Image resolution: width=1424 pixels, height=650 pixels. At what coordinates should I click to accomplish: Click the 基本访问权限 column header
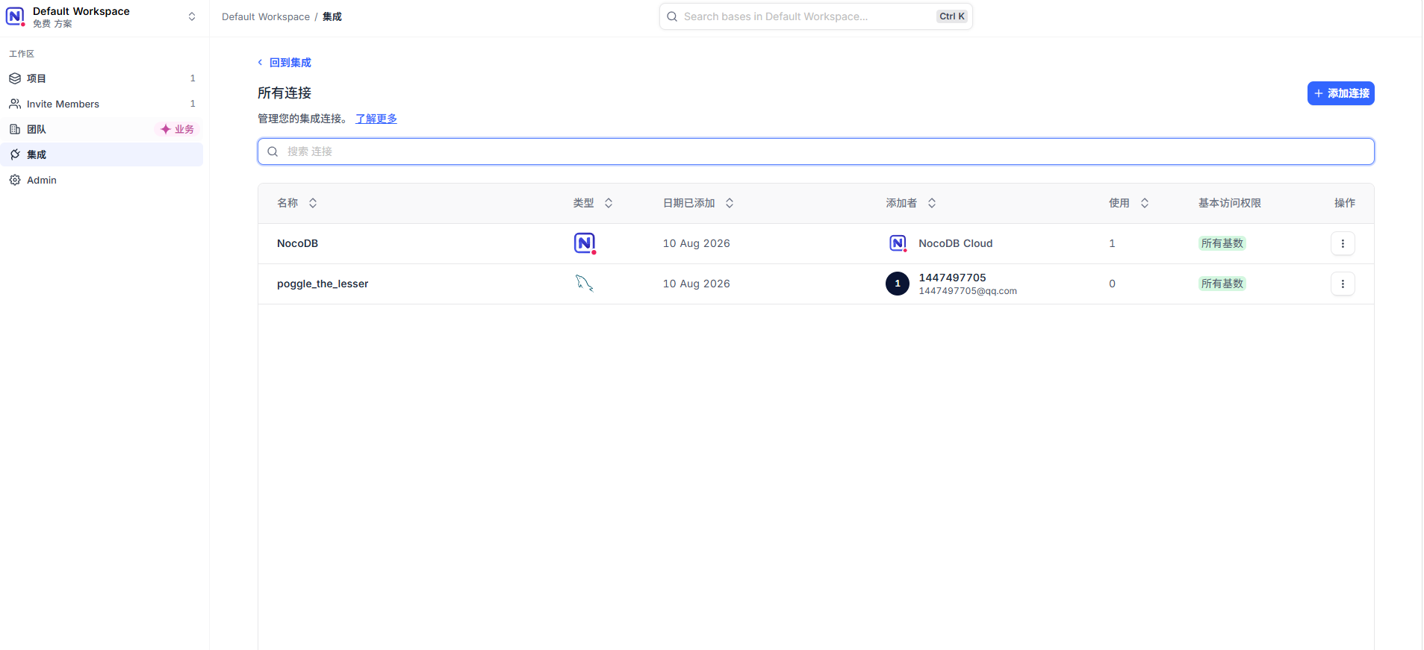tap(1230, 203)
